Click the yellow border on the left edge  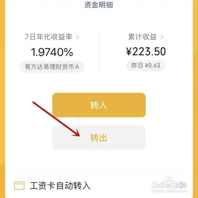pyautogui.click(x=2, y=99)
